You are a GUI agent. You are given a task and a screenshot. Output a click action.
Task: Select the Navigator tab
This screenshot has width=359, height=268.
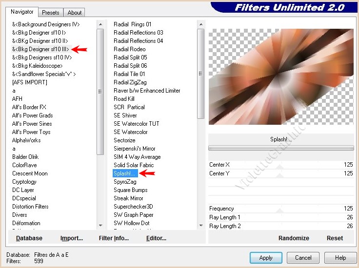[x=22, y=12]
